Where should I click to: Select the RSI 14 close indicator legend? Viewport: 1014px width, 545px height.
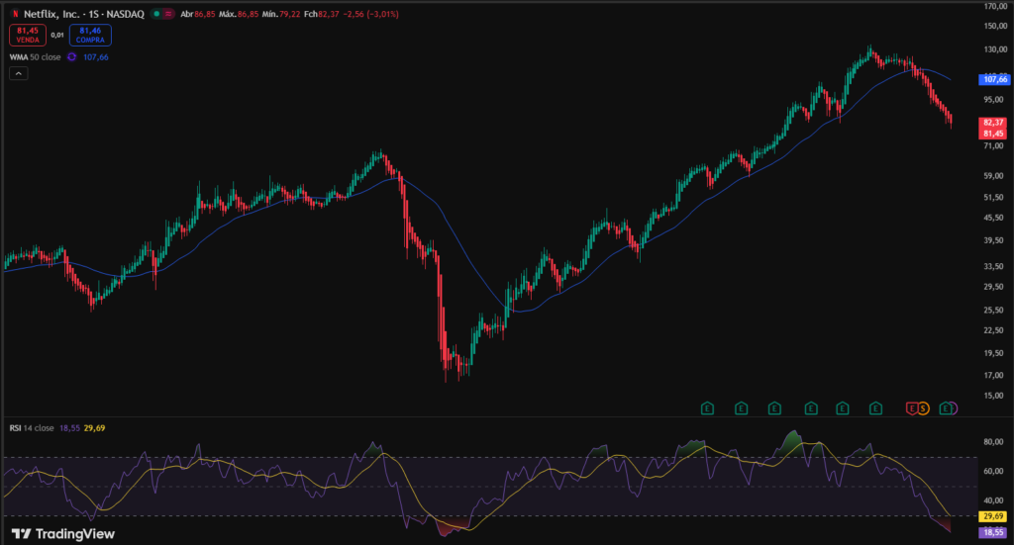click(x=32, y=428)
